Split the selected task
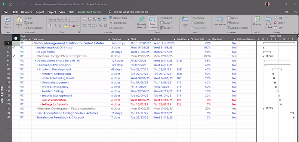299x142 pixels. [95, 25]
